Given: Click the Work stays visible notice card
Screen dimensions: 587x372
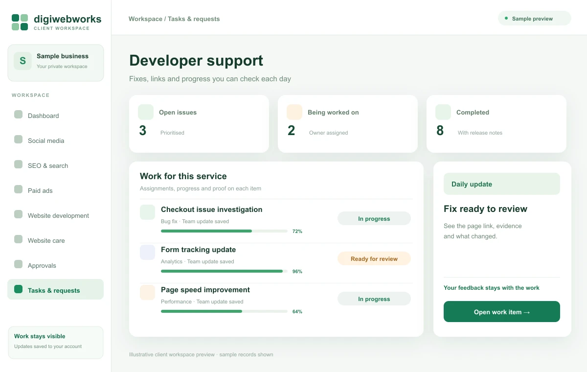Looking at the screenshot, I should (x=55, y=343).
